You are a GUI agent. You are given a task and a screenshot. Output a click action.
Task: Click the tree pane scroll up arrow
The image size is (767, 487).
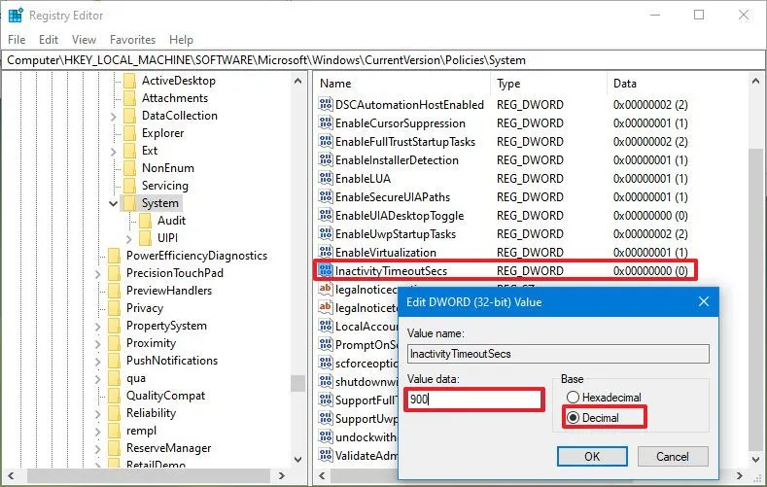point(297,81)
